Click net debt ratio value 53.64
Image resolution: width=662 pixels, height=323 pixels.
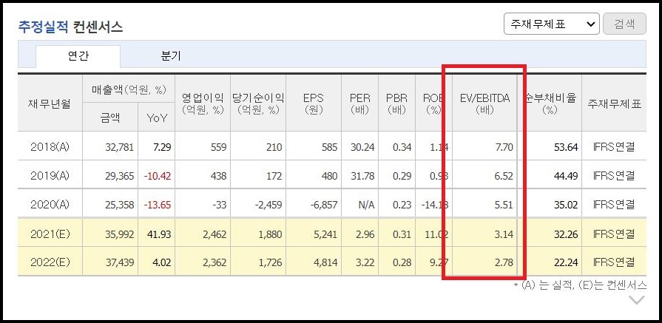click(566, 147)
